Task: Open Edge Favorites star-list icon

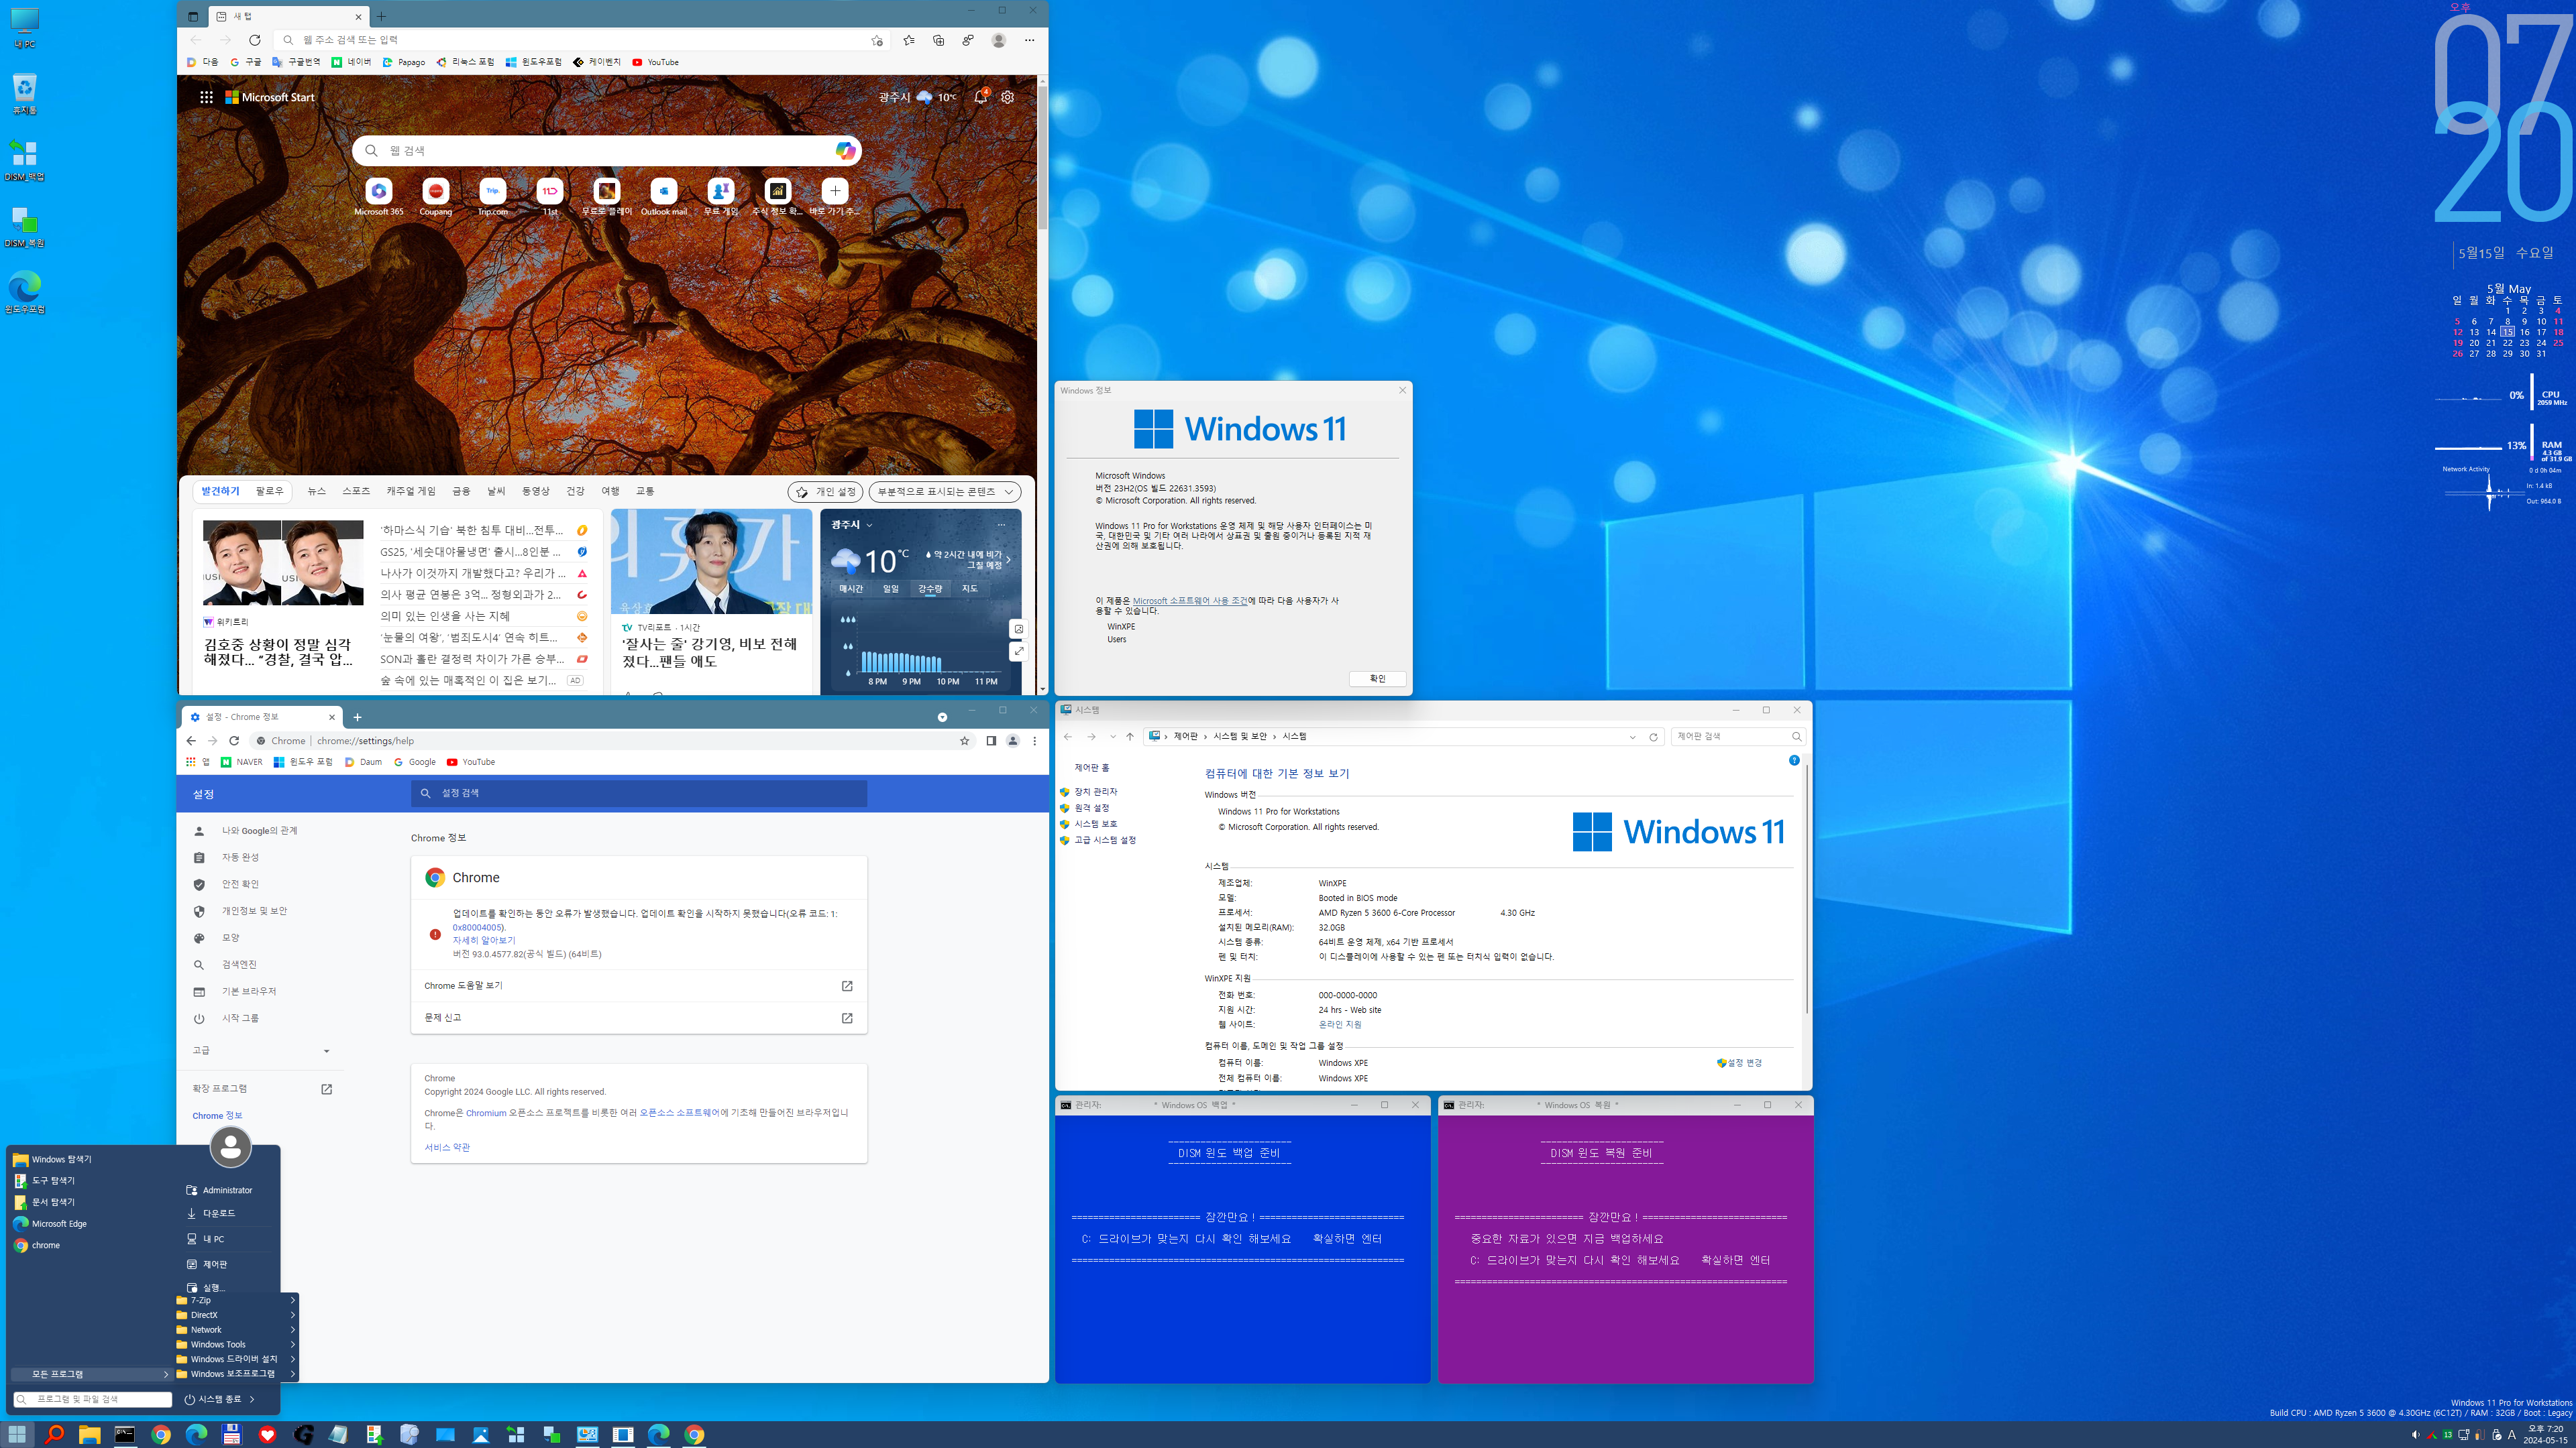Action: [908, 40]
